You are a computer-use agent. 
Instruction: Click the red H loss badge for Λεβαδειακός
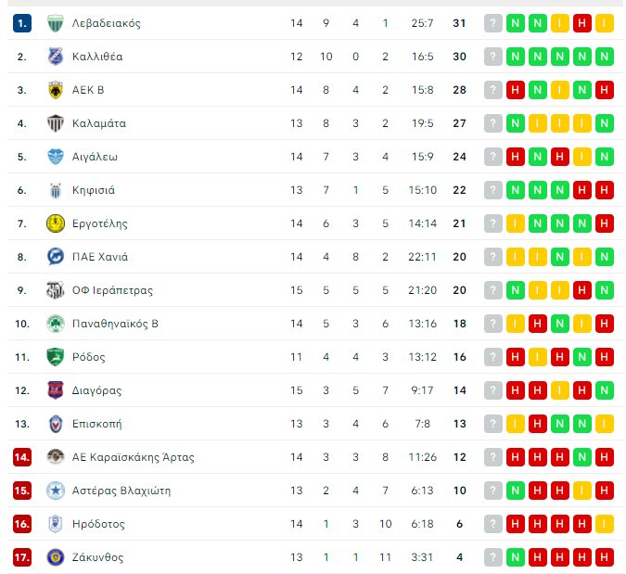click(x=582, y=23)
